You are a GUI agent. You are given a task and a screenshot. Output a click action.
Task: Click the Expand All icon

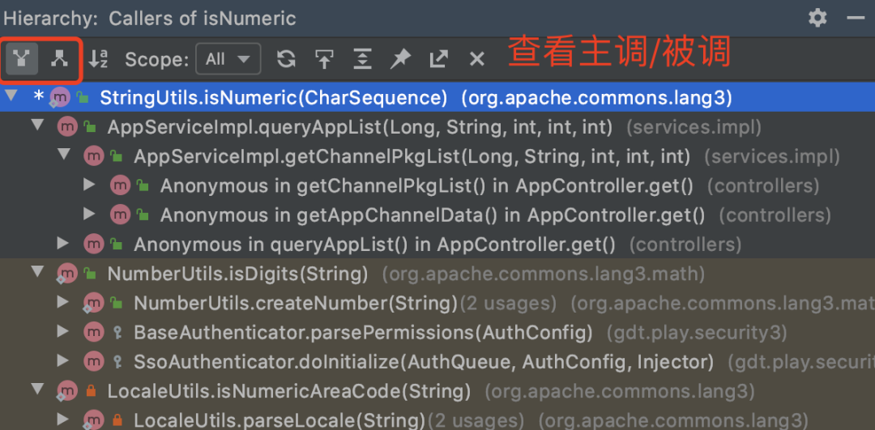coord(362,59)
